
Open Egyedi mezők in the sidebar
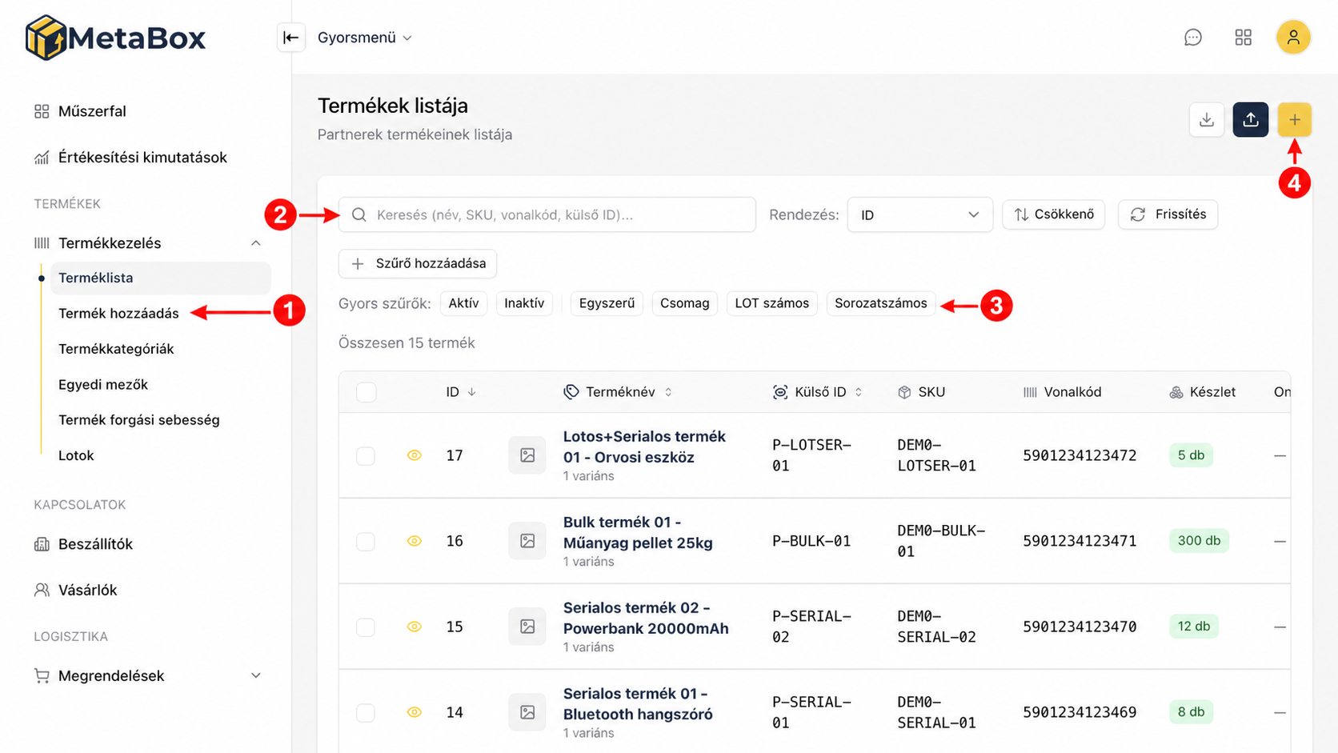pyautogui.click(x=103, y=385)
